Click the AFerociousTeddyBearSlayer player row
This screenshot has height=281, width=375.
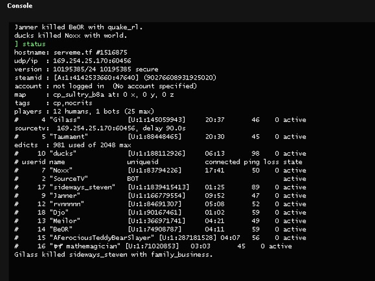(x=159, y=238)
